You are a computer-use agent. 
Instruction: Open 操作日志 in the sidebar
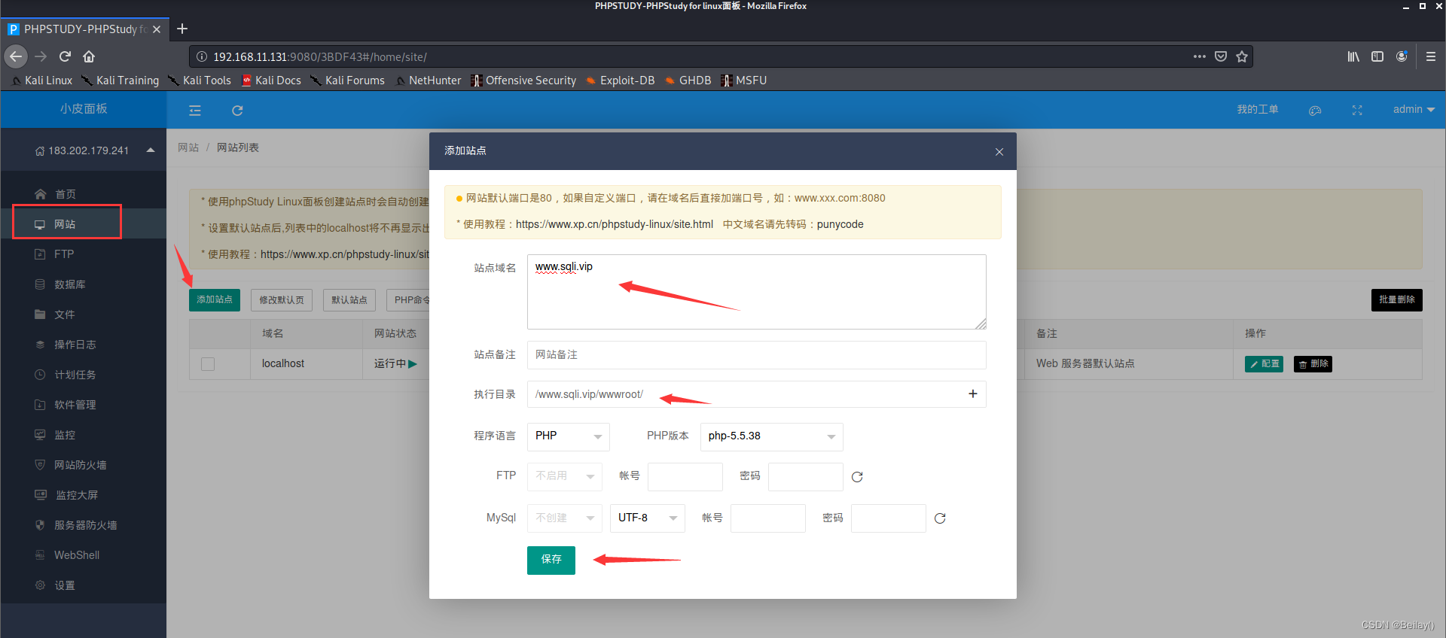click(x=83, y=345)
